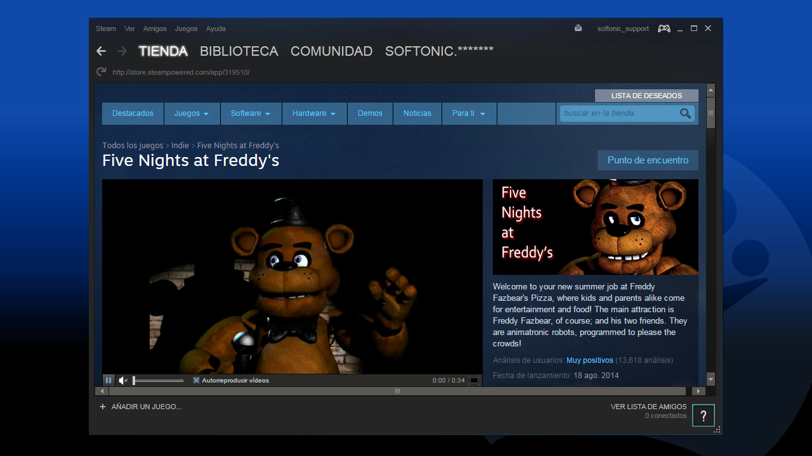Click the 0:00 / 0:34 time display
The image size is (812, 456).
point(449,381)
